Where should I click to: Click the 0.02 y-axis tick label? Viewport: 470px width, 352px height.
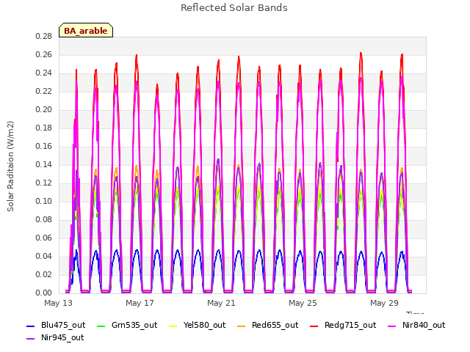44,275
